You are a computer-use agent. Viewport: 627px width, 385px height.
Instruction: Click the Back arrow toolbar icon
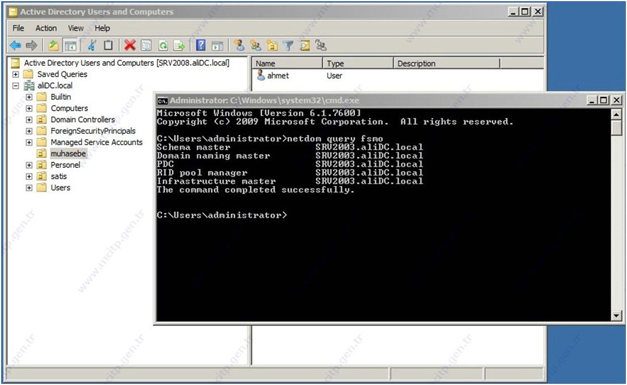[x=15, y=45]
